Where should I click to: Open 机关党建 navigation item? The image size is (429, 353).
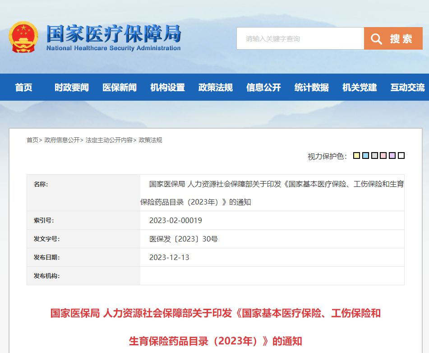pos(360,88)
